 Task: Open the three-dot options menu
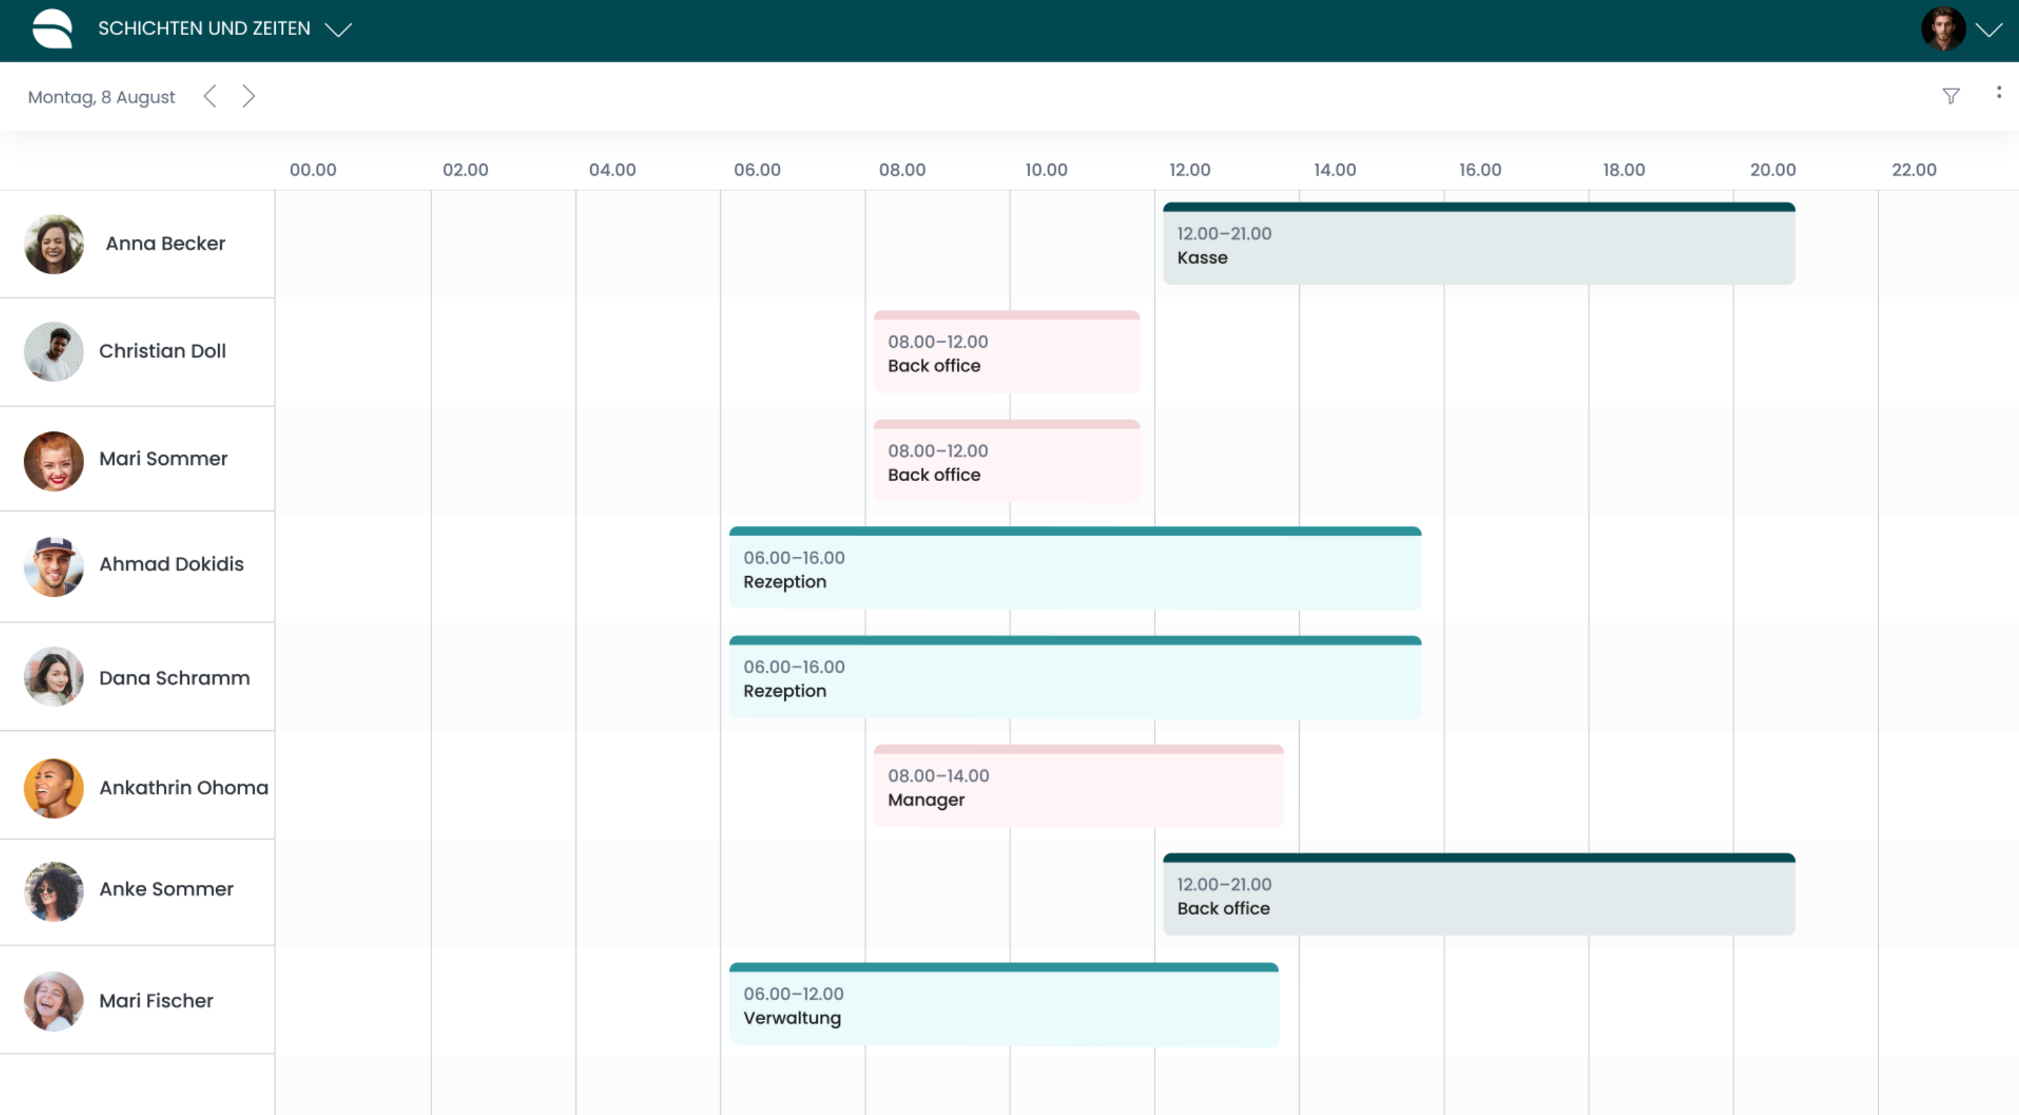pos(1998,93)
